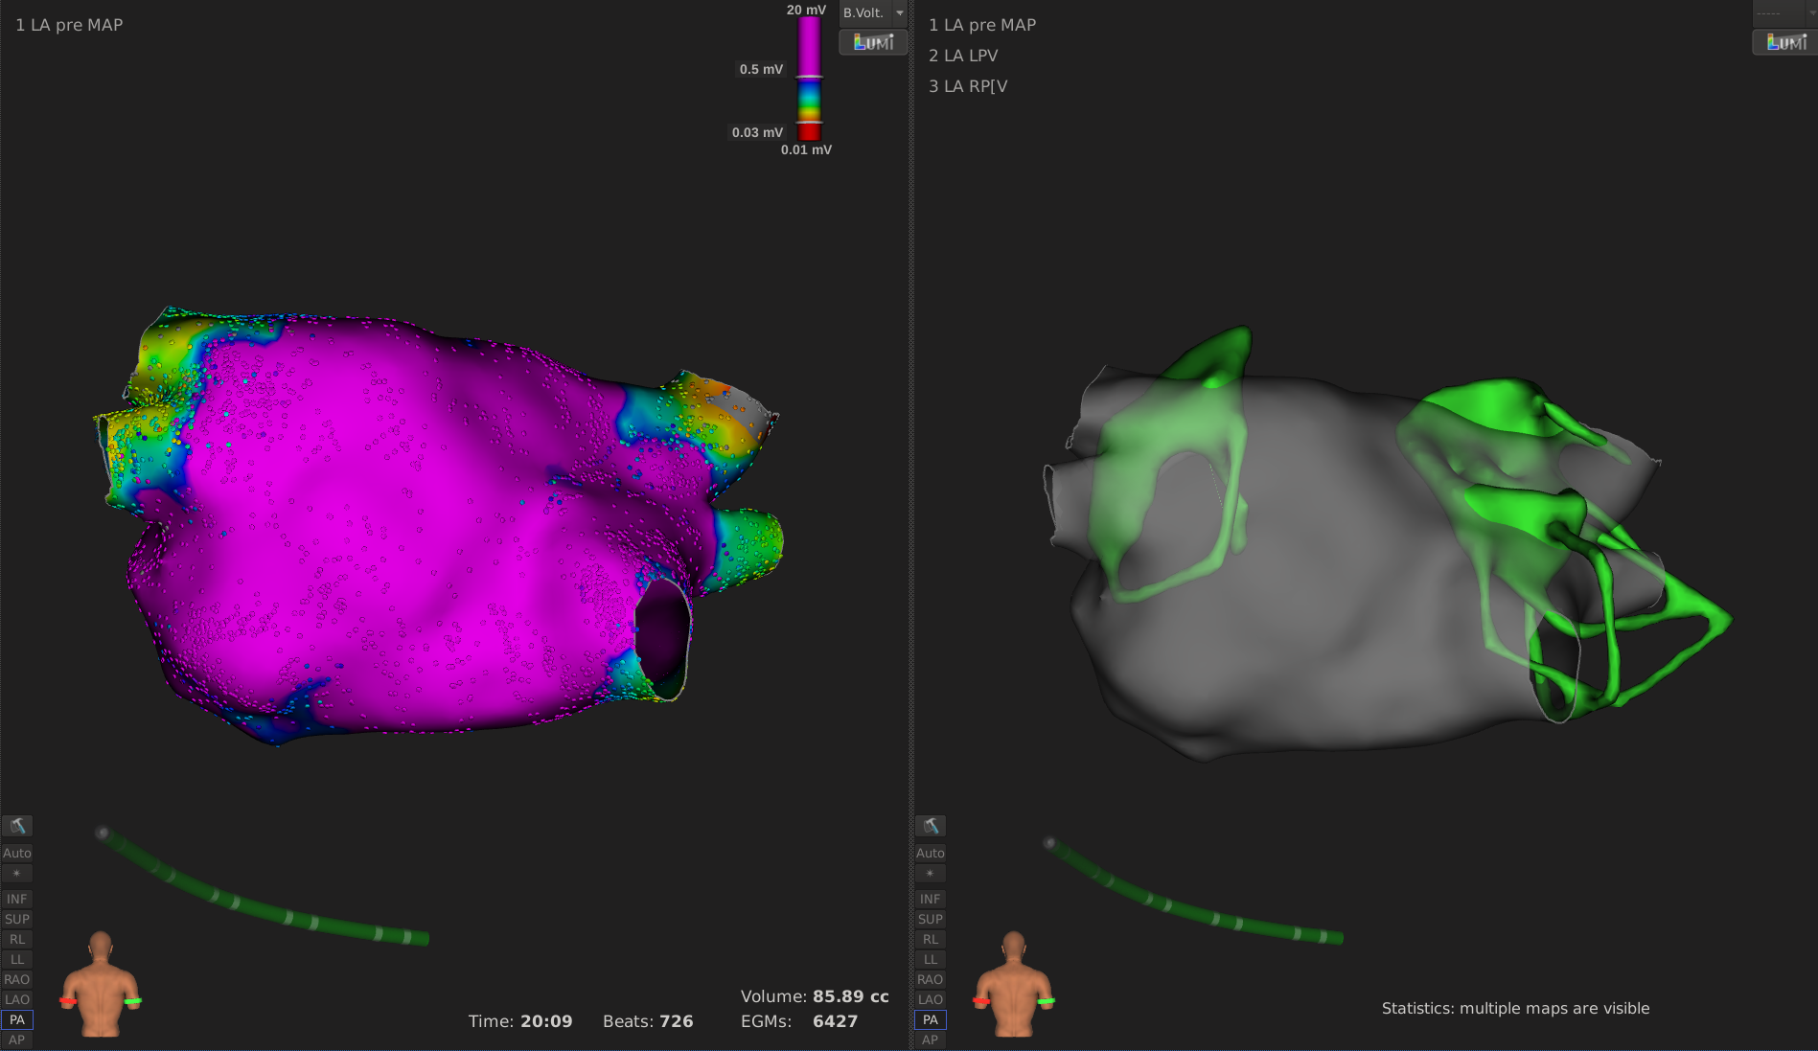Click the torso orientation figure in right panel
The image size is (1818, 1051).
point(1014,984)
